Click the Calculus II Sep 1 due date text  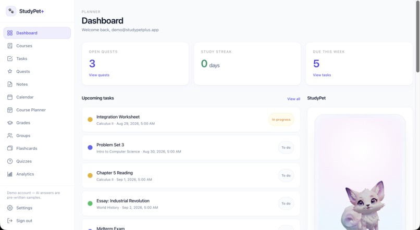tap(124, 180)
